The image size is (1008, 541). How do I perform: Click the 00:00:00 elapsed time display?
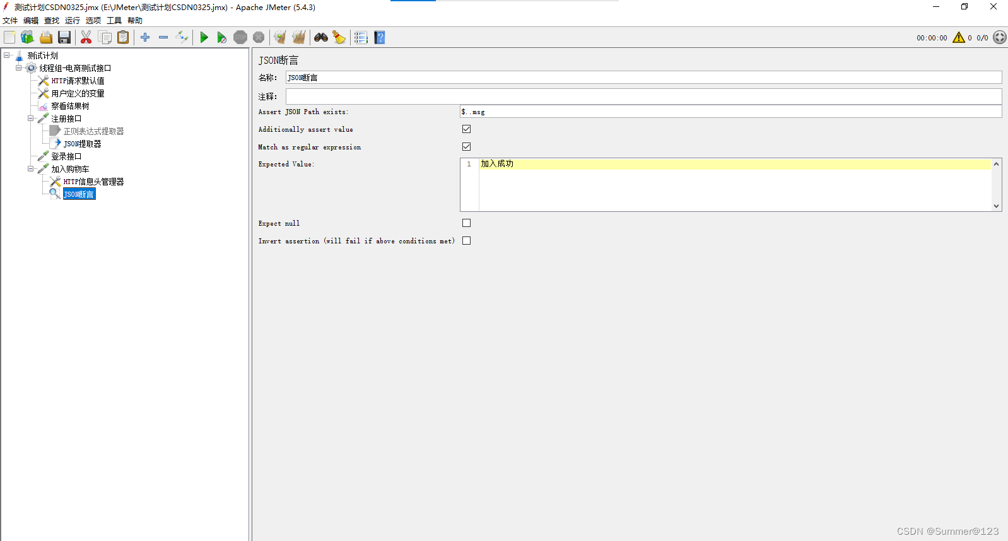(x=932, y=38)
